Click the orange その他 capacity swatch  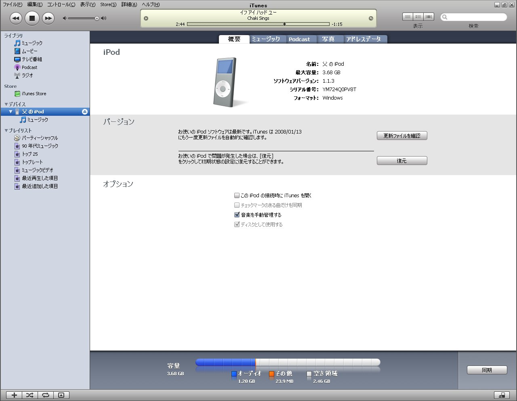(x=271, y=374)
